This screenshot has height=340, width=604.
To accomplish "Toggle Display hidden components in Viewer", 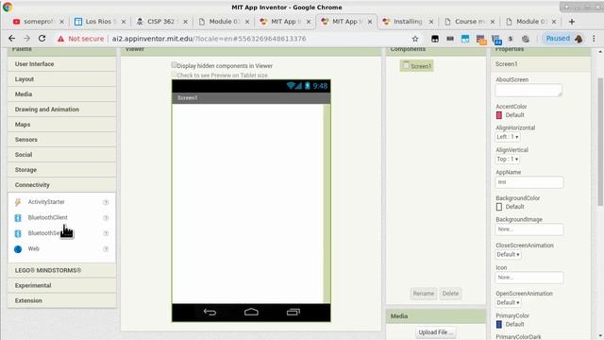I will [174, 65].
